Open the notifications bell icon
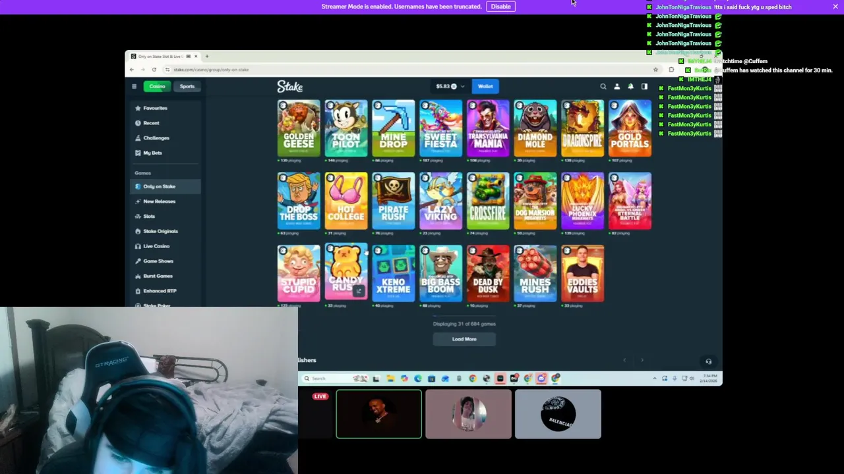844x474 pixels. 630,86
